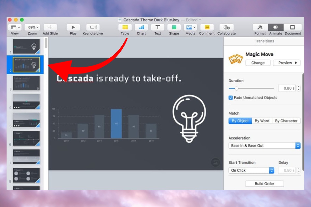Select By Word matching mode
This screenshot has height=207, width=311.
point(262,121)
